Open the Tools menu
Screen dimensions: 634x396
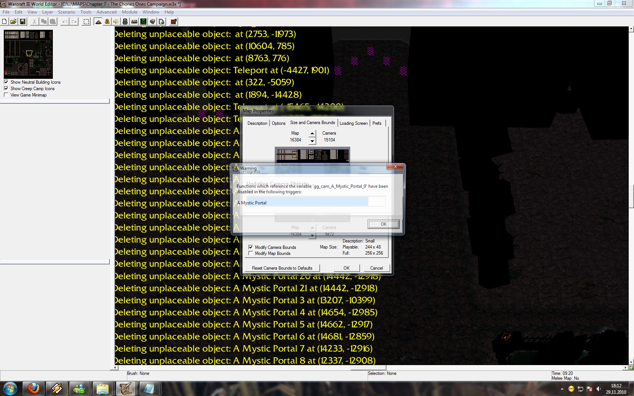[x=86, y=12]
